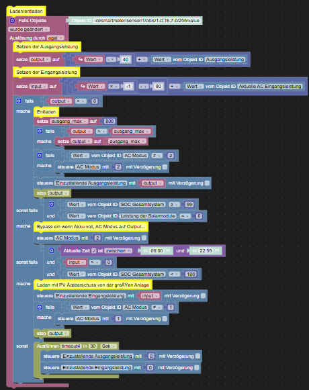Open ≠ comparison dropdown before 1
309x390 pixels.
[157, 307]
